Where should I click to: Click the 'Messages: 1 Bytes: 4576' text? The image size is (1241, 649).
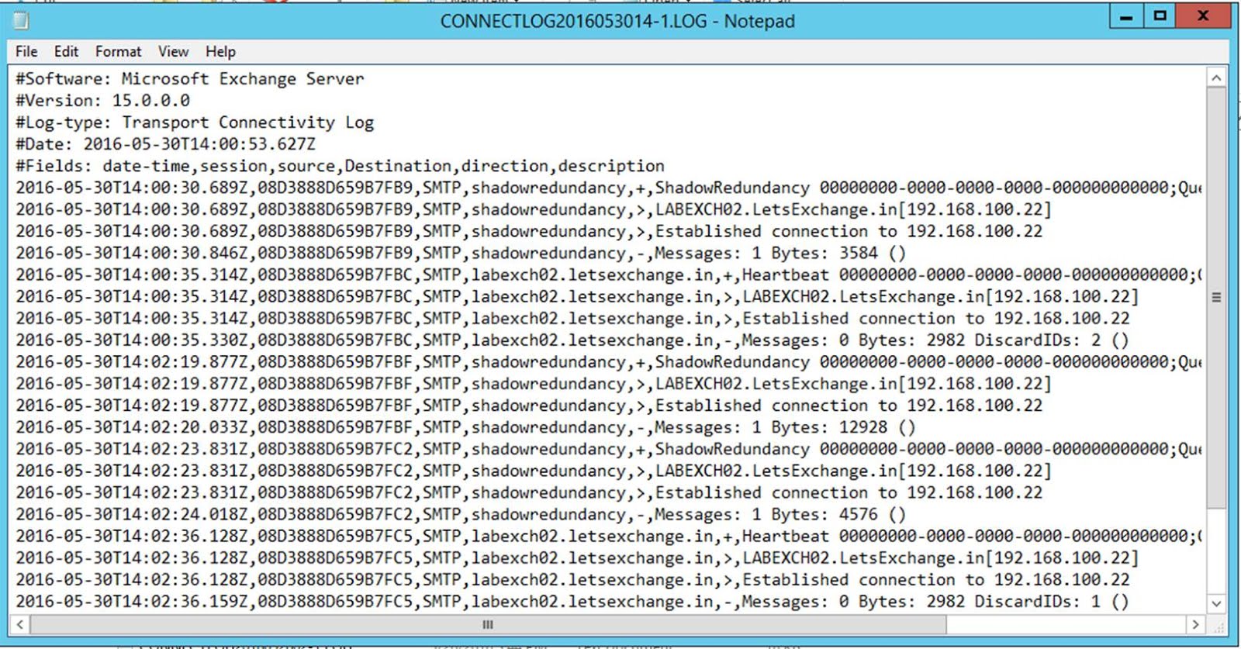[766, 514]
